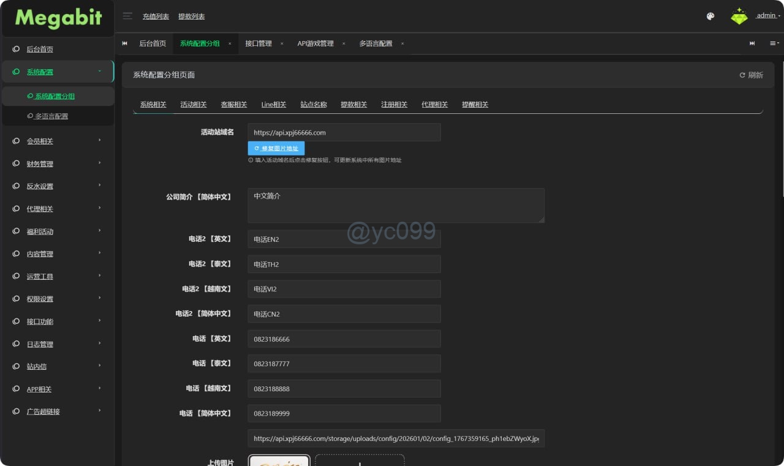Close the 接口管理 tab
The image size is (784, 466).
click(282, 43)
